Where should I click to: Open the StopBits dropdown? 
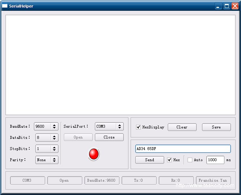pyautogui.click(x=54, y=149)
